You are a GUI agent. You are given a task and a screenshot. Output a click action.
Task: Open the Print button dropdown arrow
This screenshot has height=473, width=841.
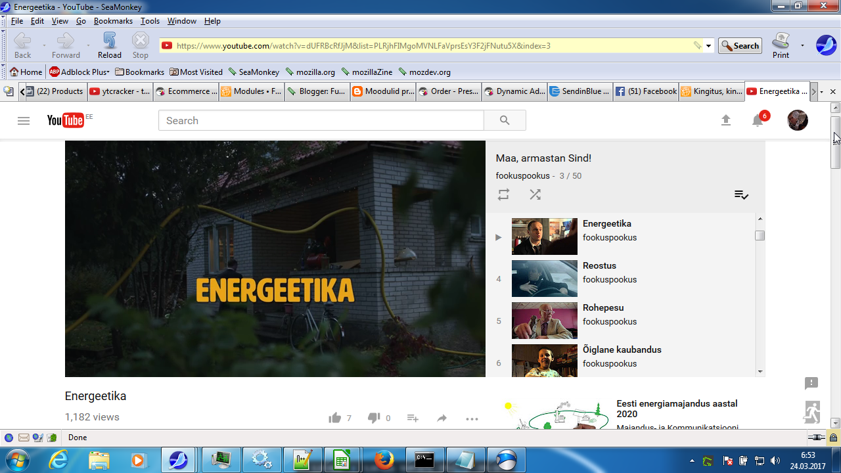pyautogui.click(x=802, y=45)
